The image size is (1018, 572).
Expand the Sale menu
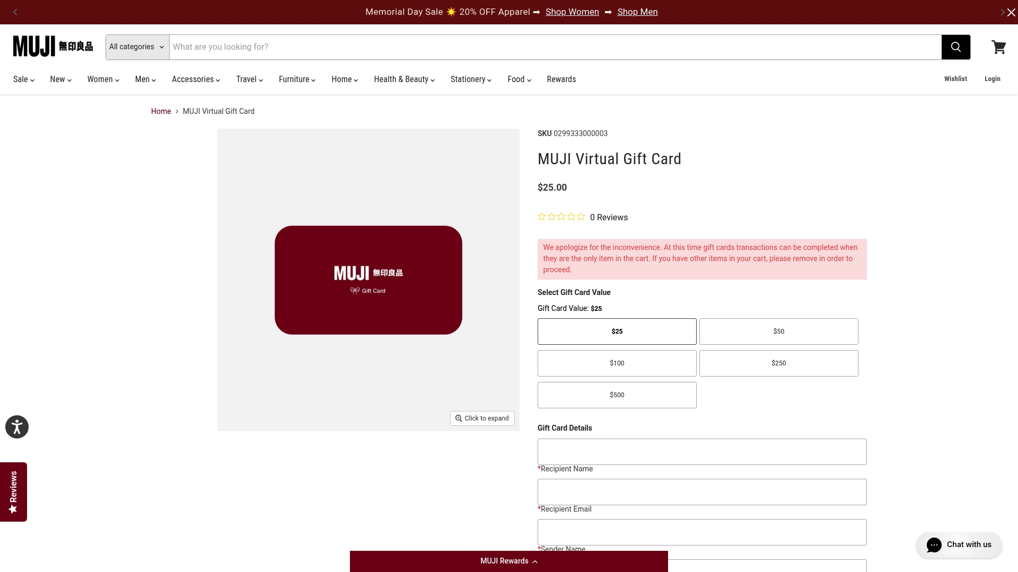click(24, 79)
